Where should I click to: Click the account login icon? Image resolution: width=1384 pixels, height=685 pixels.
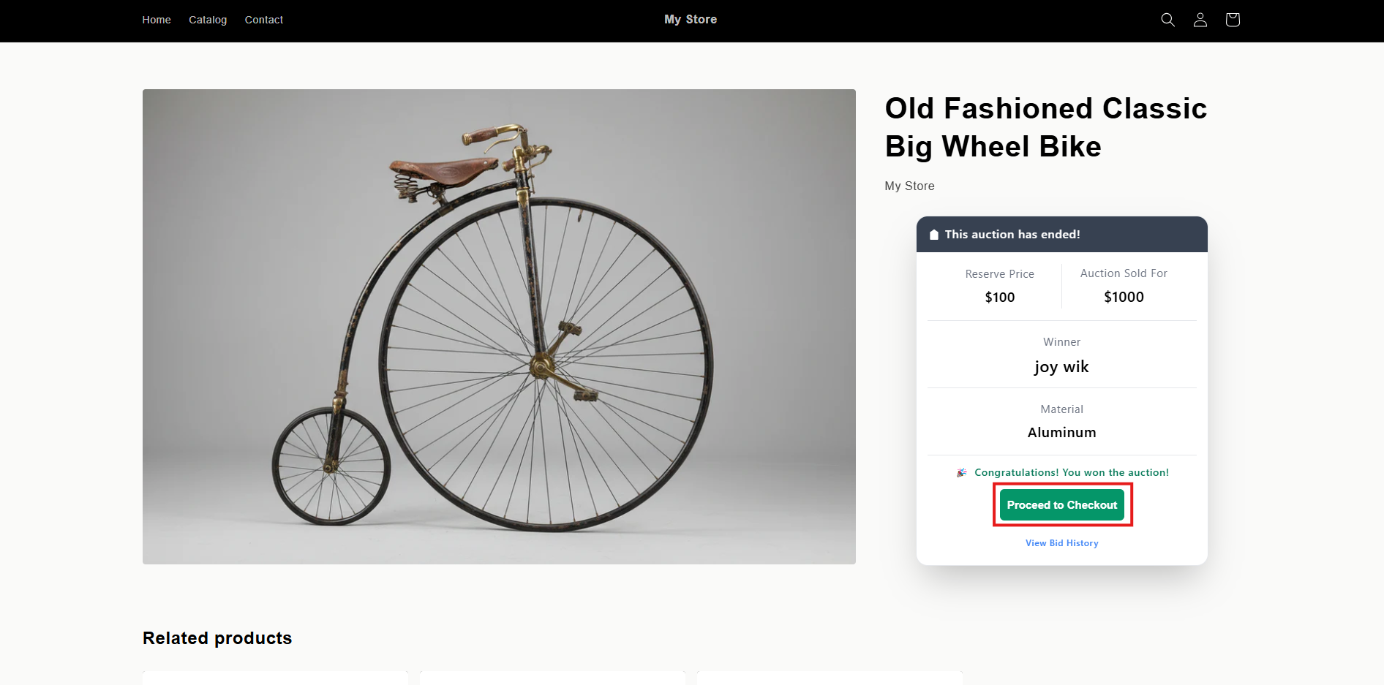point(1200,20)
